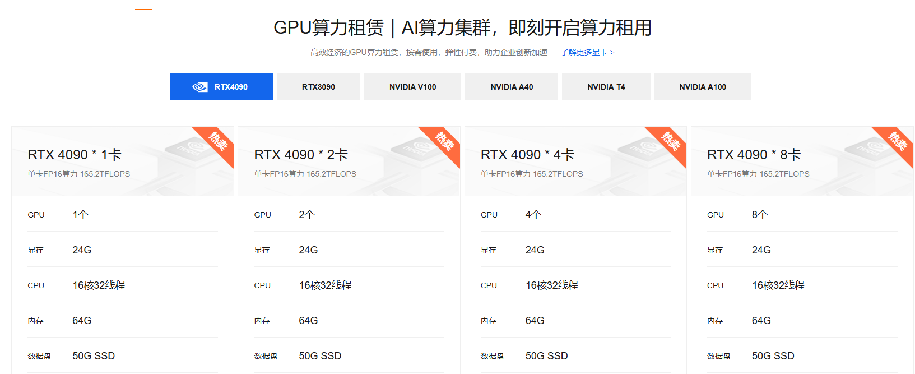Open the NVIDIA A40 tab
The image size is (915, 374).
(512, 87)
